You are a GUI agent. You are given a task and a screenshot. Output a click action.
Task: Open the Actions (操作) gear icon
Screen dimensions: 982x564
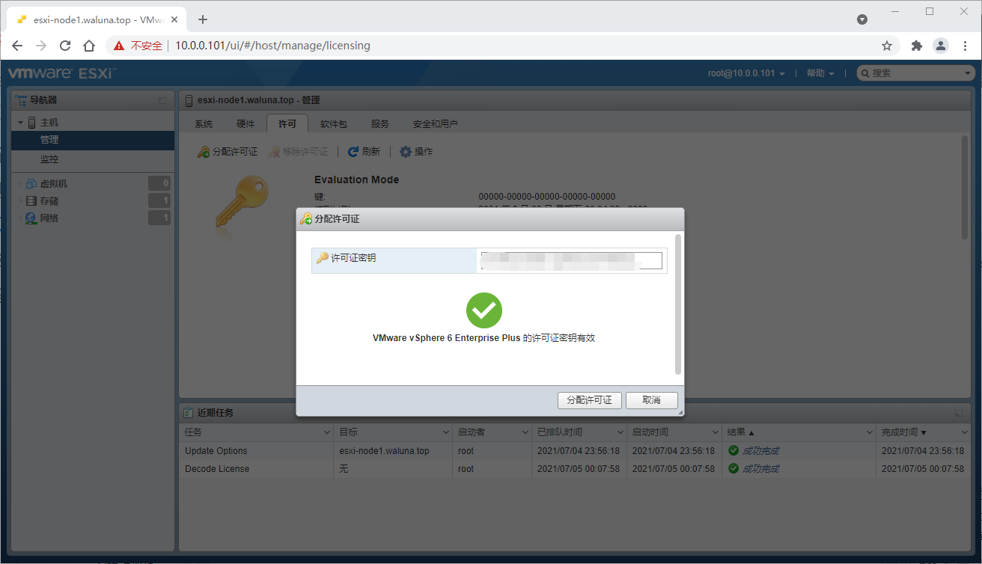(406, 152)
